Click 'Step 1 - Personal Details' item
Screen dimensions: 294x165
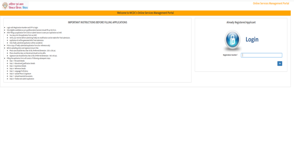(17, 61)
